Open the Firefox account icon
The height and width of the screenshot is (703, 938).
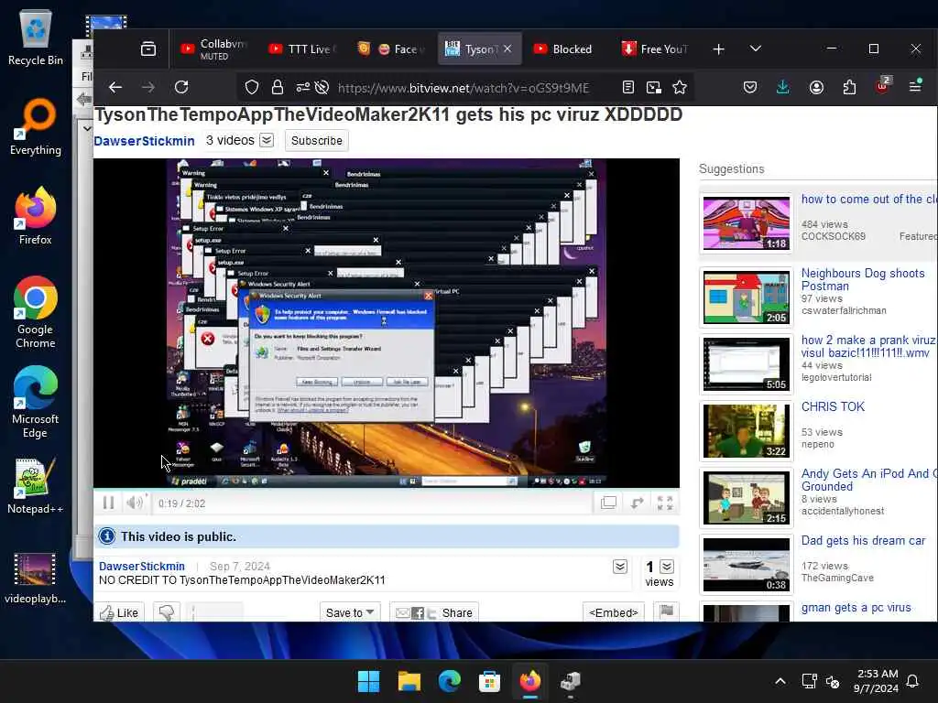click(x=816, y=88)
